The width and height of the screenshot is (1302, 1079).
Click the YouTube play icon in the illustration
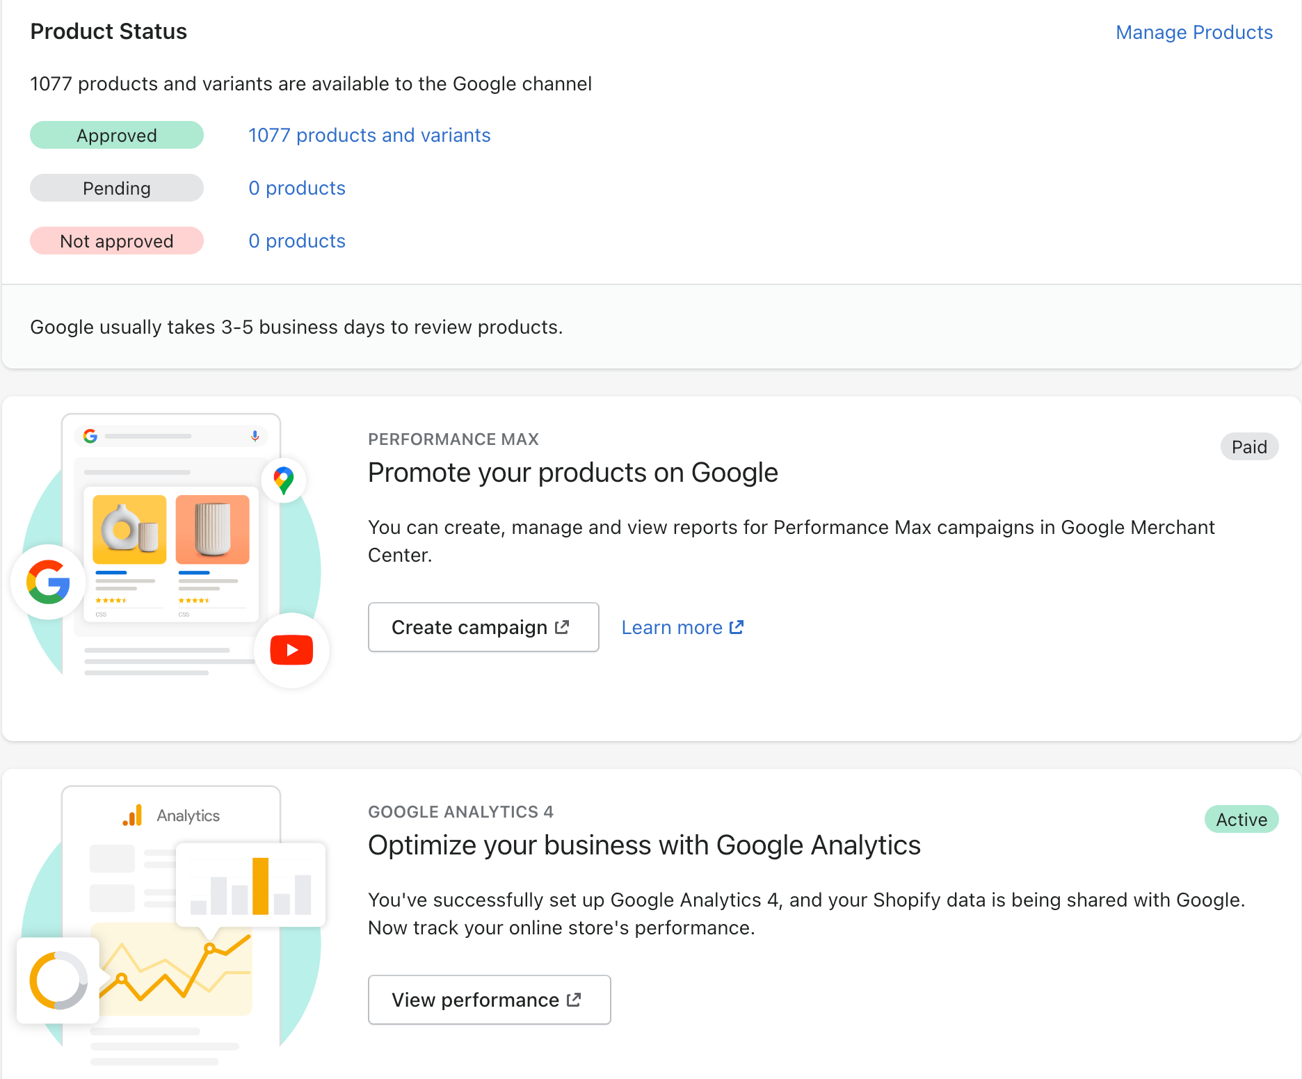[x=291, y=650]
